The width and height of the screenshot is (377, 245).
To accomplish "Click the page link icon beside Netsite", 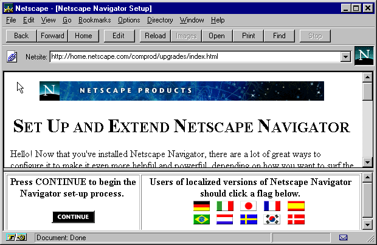I will click(x=12, y=57).
